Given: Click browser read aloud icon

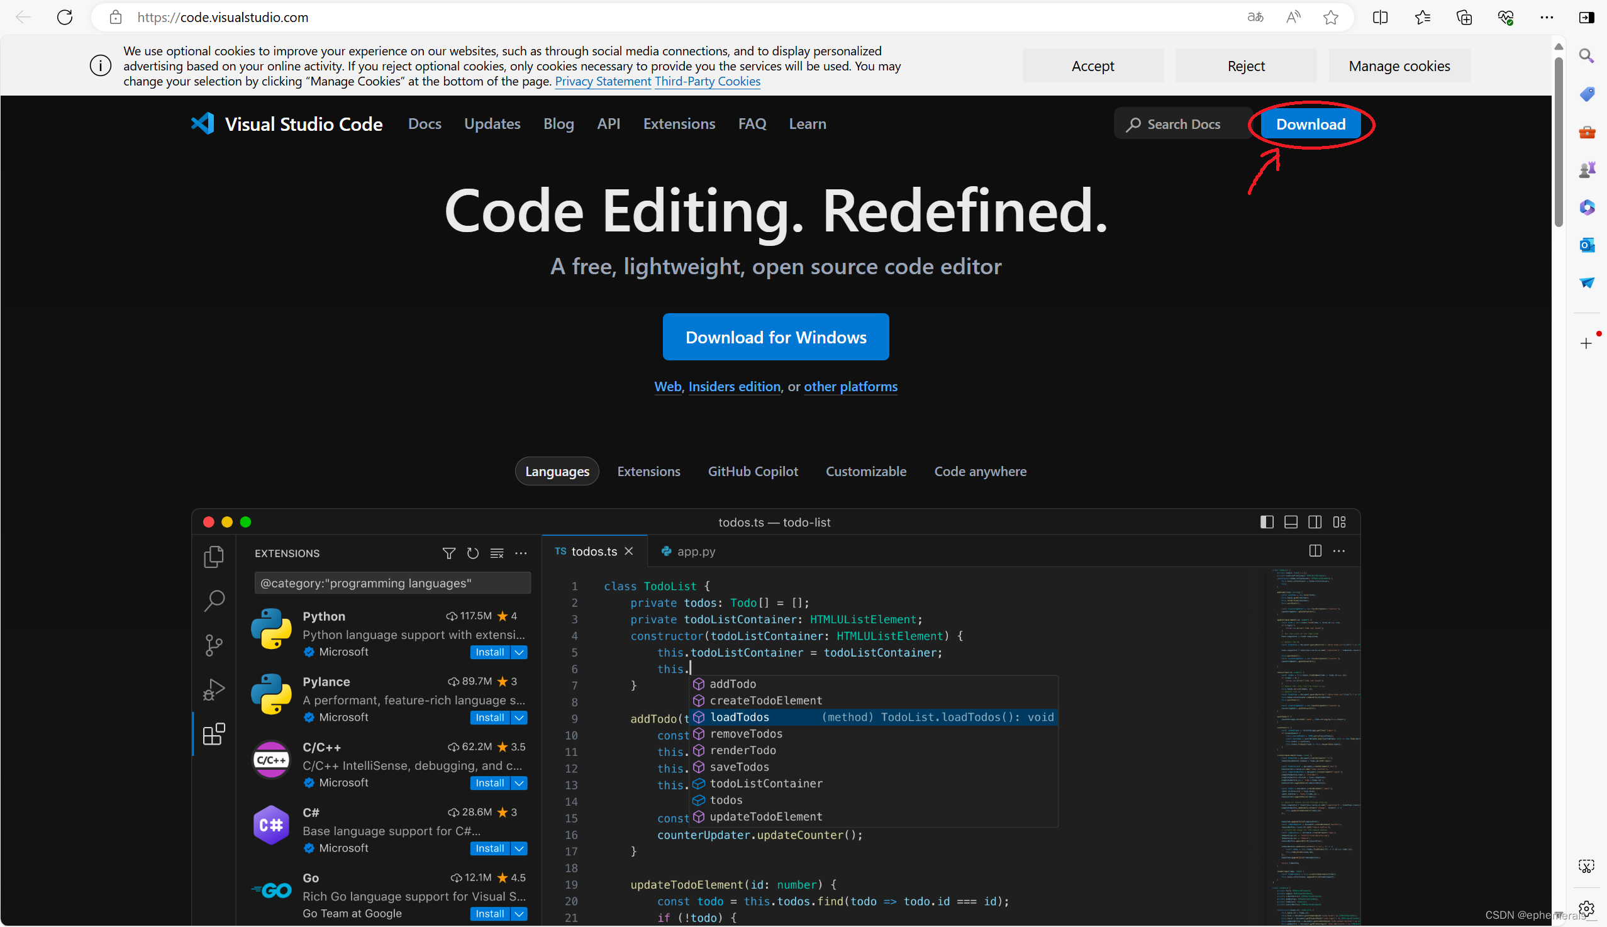Looking at the screenshot, I should pos(1293,17).
